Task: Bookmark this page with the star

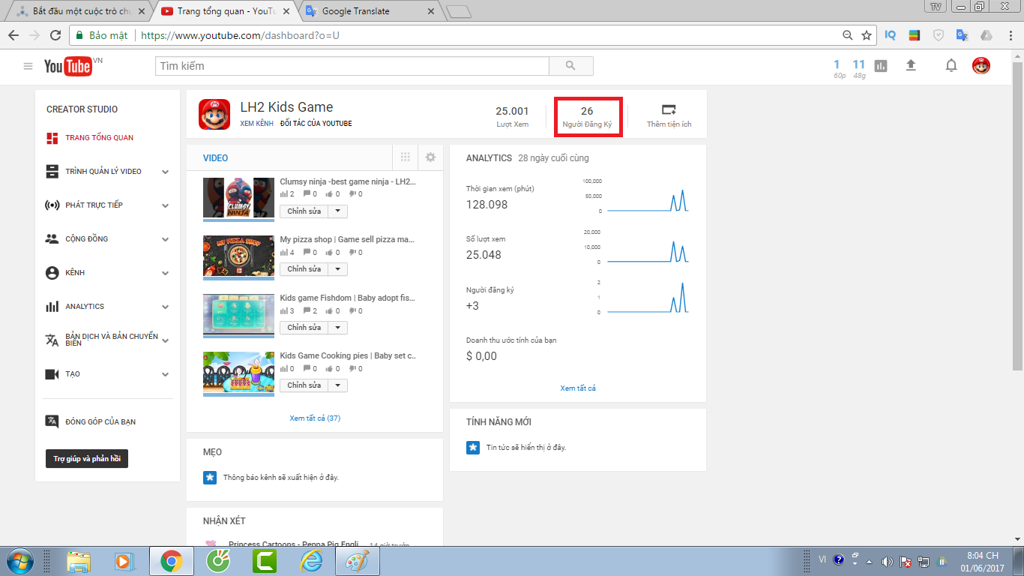Action: (x=867, y=35)
